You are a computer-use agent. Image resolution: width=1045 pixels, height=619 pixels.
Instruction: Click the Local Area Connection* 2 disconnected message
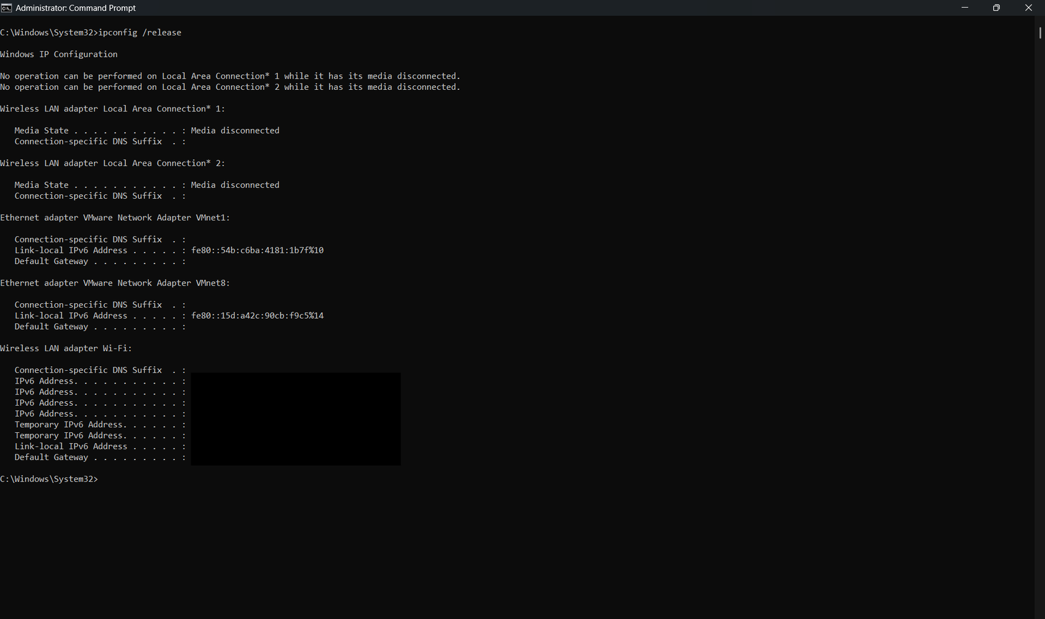[231, 87]
